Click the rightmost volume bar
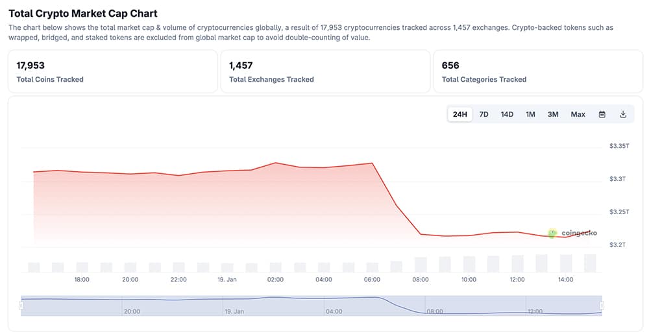 click(590, 263)
